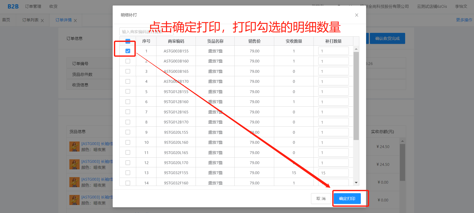Toggle the select-all checkbox in the table header
The width and height of the screenshot is (474, 213).
pos(128,41)
